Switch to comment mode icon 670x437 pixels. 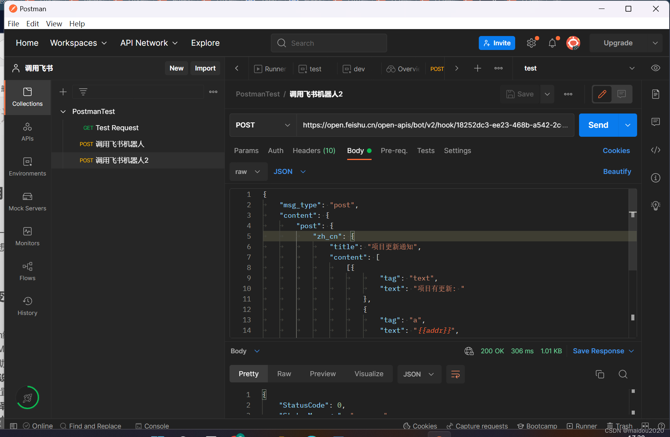[x=622, y=94]
